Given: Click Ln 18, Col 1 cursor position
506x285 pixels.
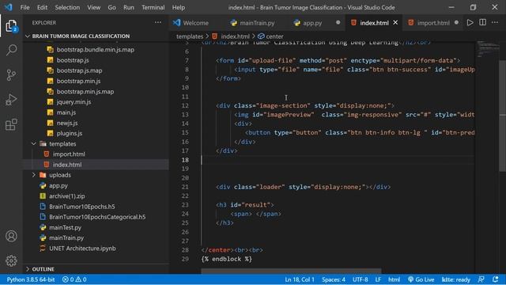Looking at the screenshot, I should (x=300, y=279).
